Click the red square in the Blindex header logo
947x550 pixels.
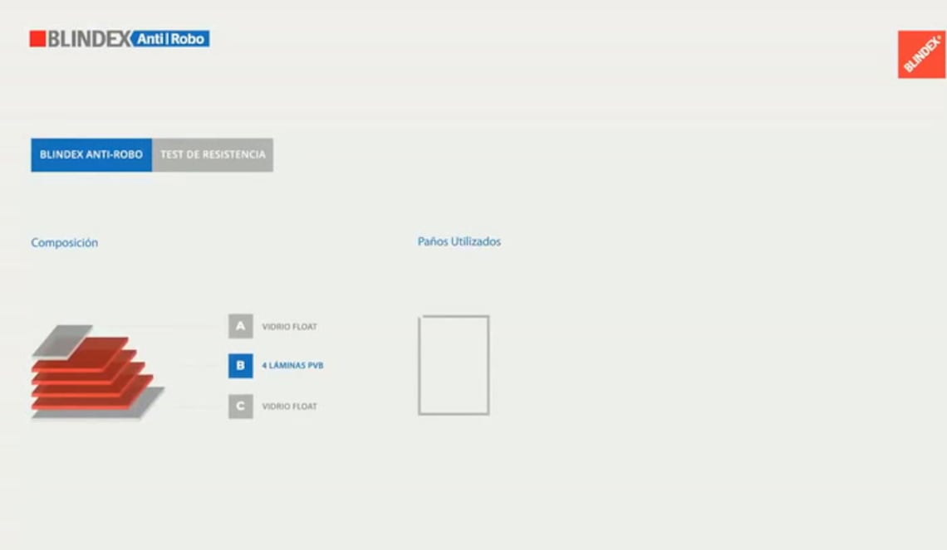tap(37, 39)
